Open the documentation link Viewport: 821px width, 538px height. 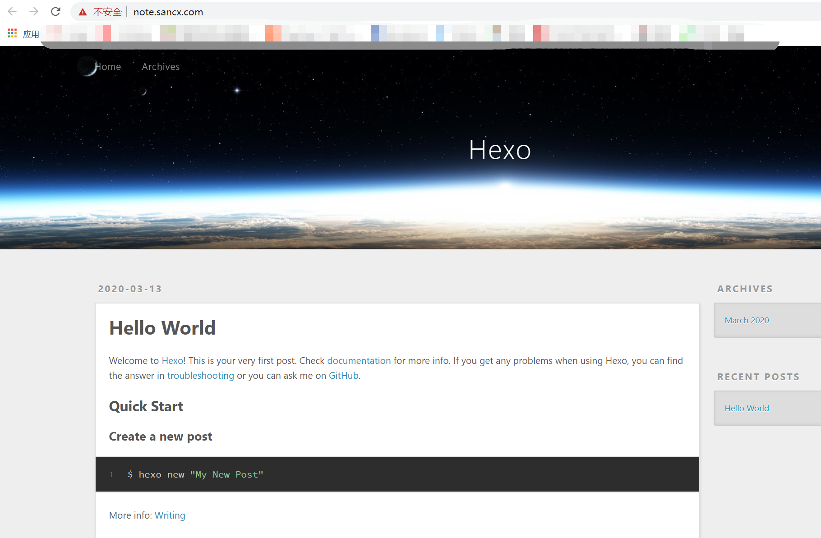359,361
